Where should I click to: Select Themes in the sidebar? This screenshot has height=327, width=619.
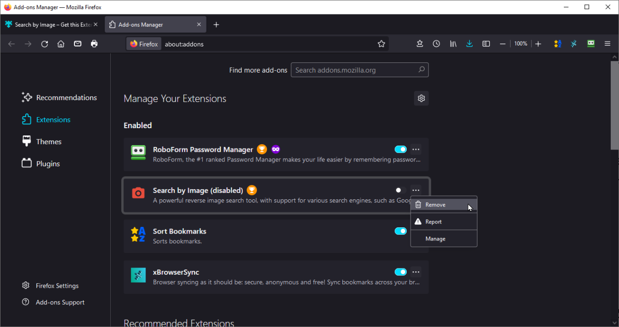(x=49, y=141)
